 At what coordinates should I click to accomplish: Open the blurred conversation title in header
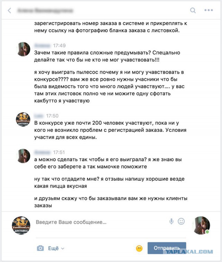pos(45,10)
